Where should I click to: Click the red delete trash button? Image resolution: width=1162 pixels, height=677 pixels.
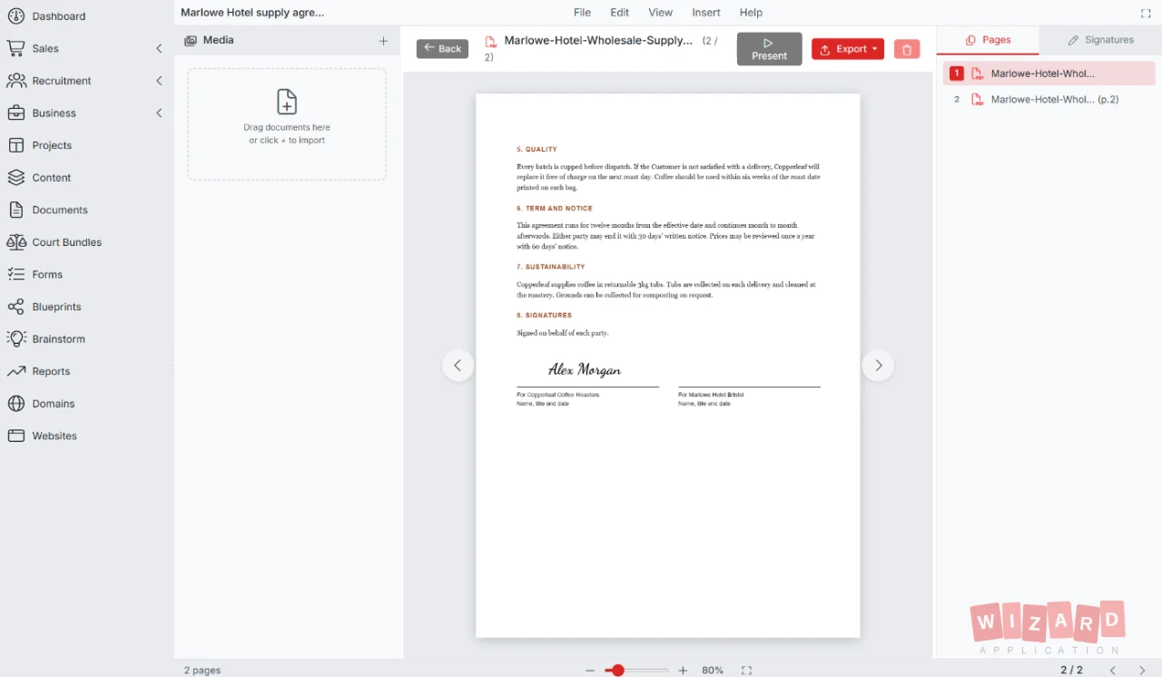point(907,50)
